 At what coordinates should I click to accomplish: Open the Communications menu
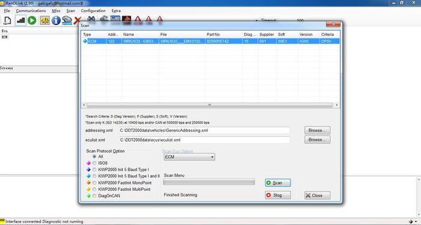[x=31, y=11]
